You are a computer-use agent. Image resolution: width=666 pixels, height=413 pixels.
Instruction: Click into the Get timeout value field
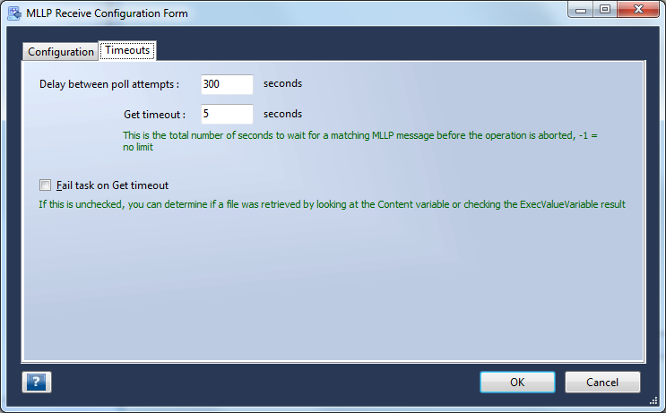click(228, 114)
